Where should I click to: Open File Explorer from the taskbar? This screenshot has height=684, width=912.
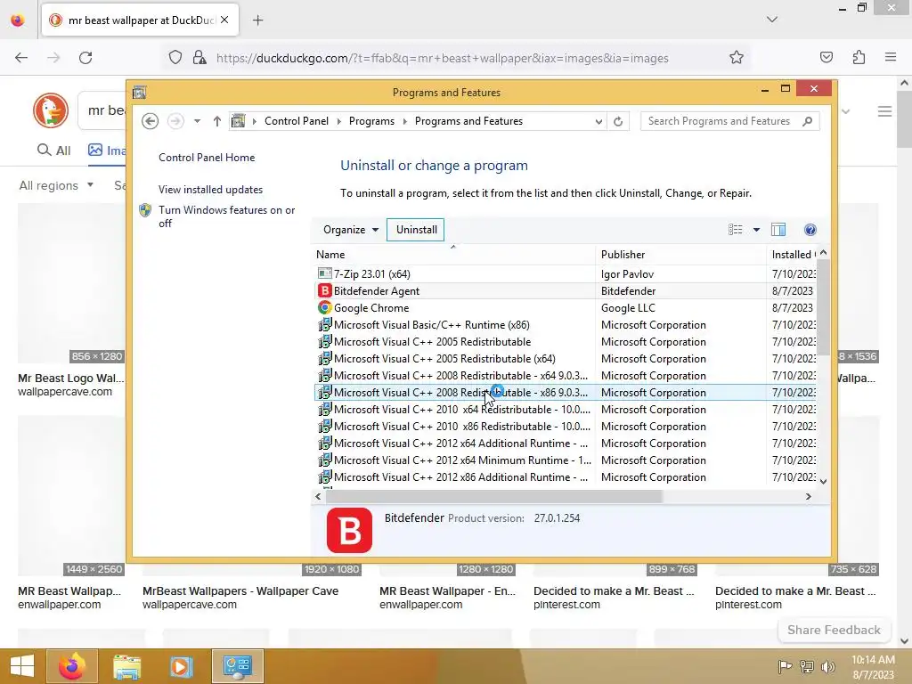126,666
